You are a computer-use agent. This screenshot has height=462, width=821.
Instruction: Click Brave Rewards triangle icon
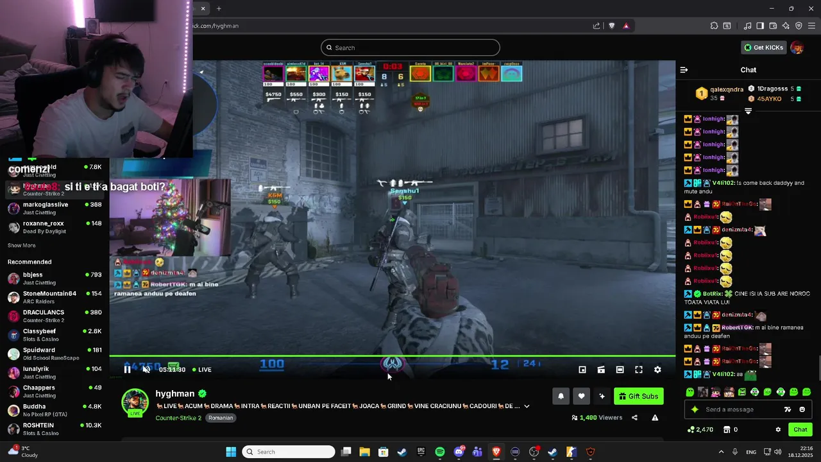[626, 26]
